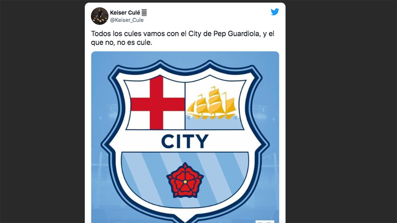
Task: Click the red St George cross in crest
Action: (x=157, y=103)
